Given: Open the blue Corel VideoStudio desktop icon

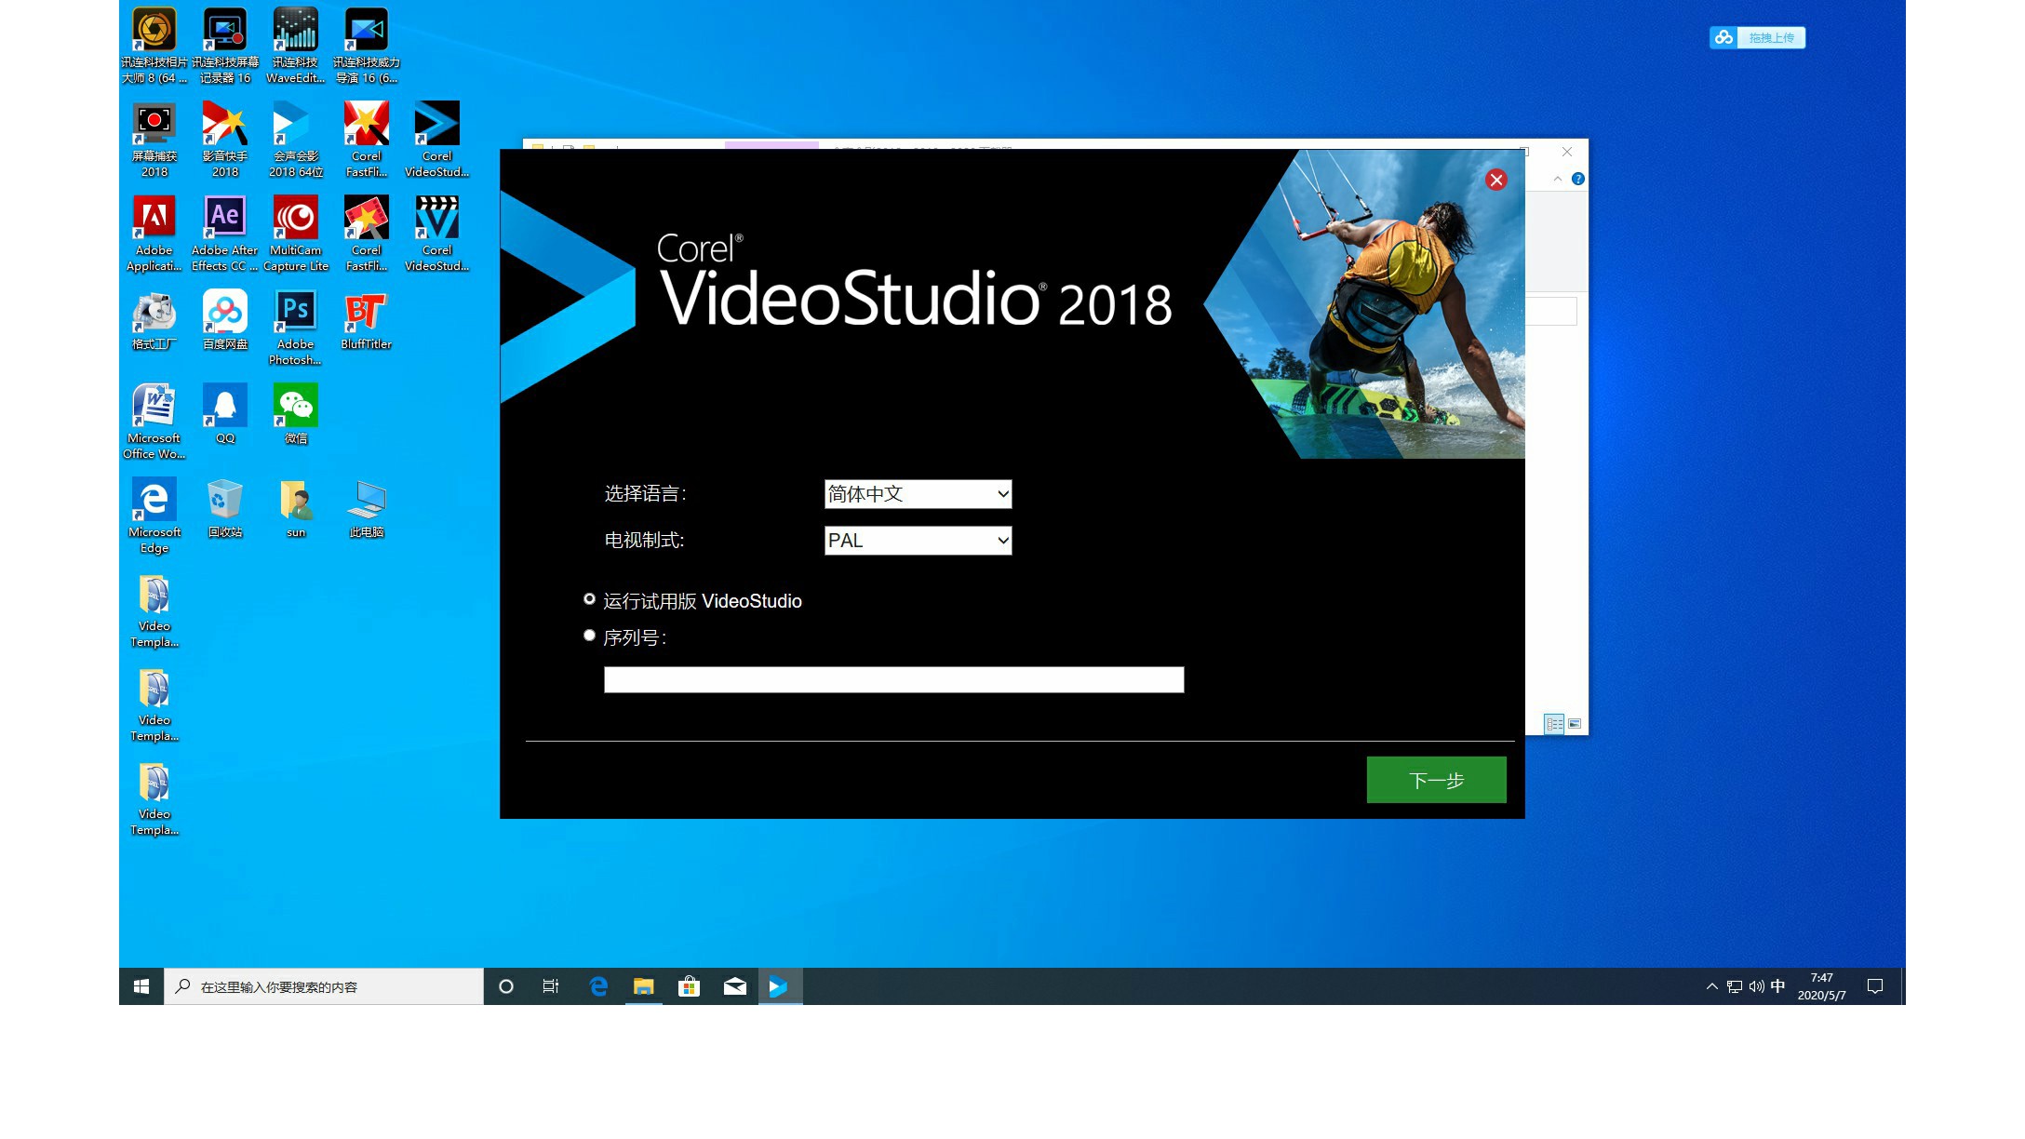Looking at the screenshot, I should (x=437, y=140).
